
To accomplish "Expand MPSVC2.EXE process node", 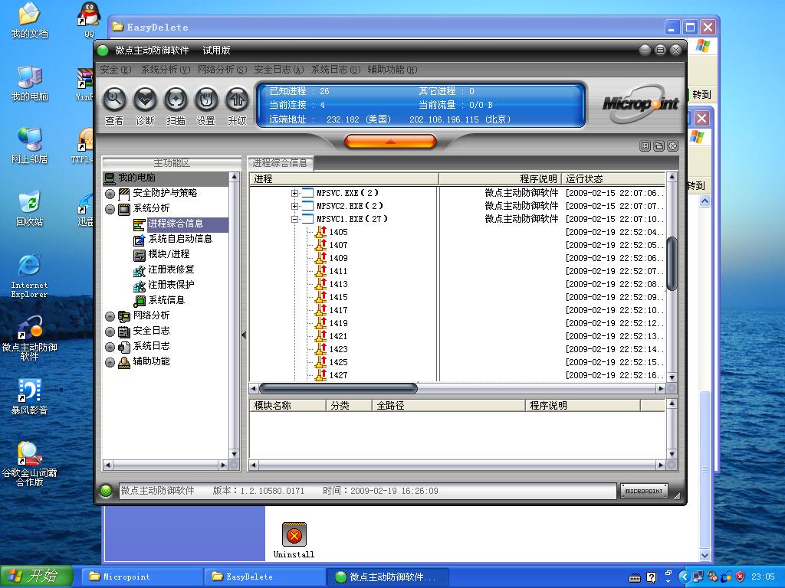I will click(x=295, y=206).
